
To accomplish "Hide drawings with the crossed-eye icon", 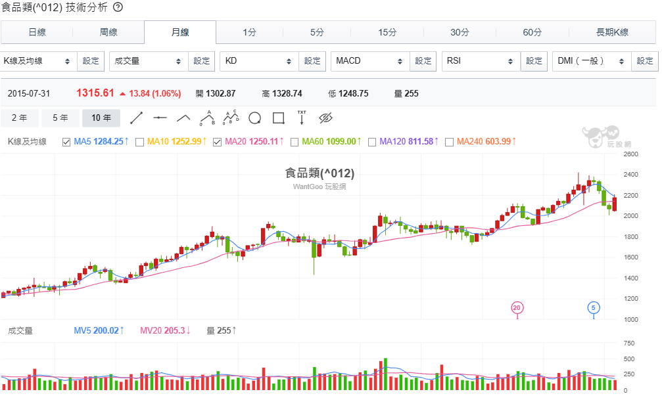I will pos(325,118).
